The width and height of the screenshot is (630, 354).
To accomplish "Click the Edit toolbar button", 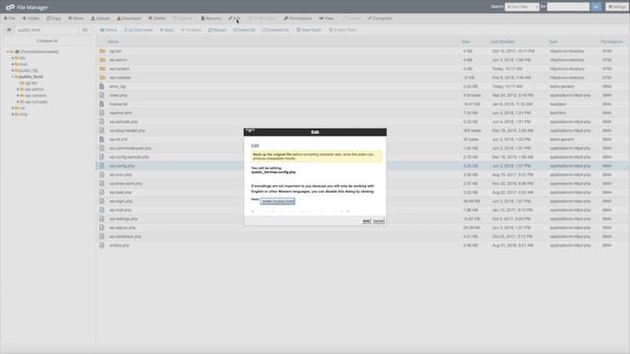I will pyautogui.click(x=234, y=19).
